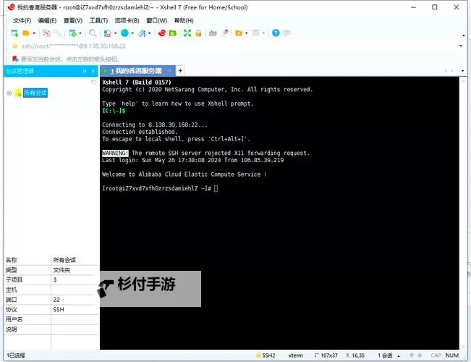471x362 pixels.
Task: Launch Xftp via the red swirl icon
Action: tap(162, 33)
